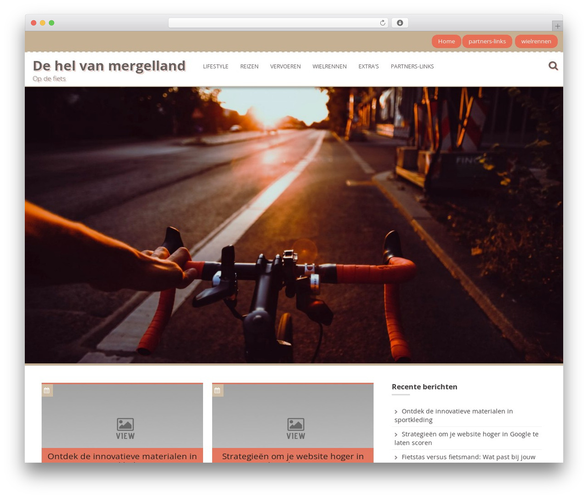Viewport: 588px width, 498px height.
Task: Open sidebar post 'Strategieën om je website hoger'
Action: click(x=466, y=438)
